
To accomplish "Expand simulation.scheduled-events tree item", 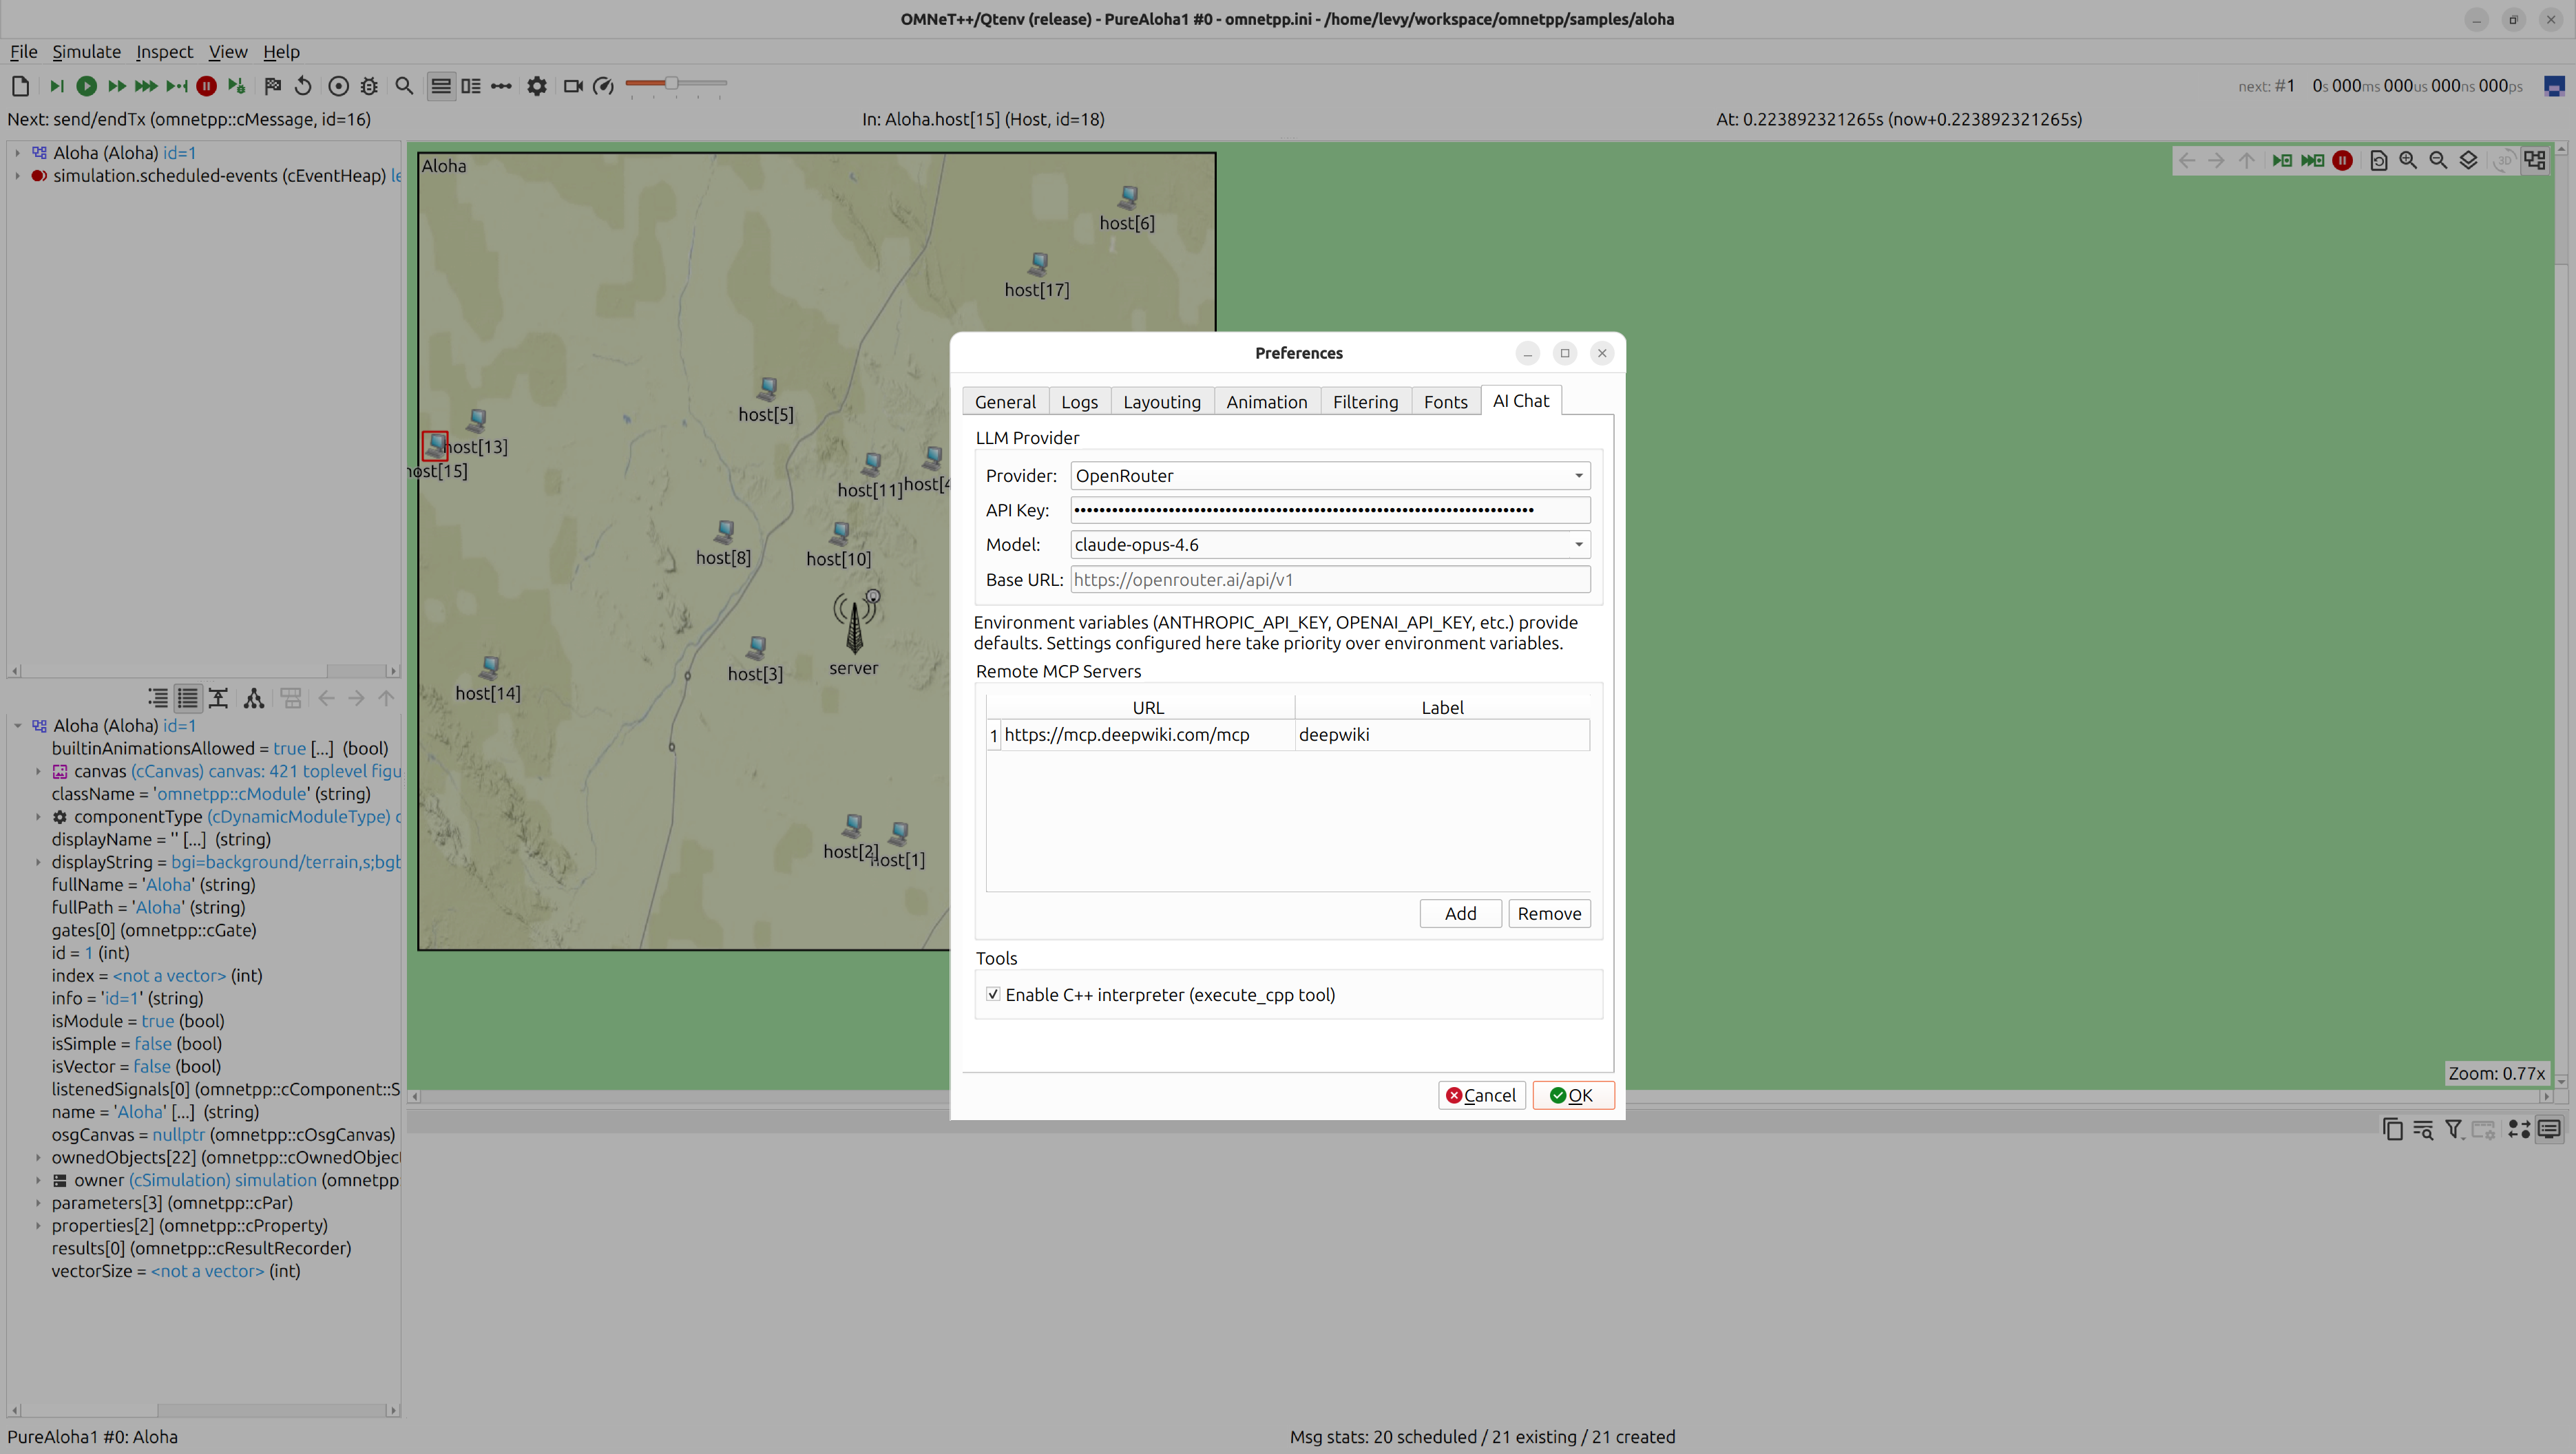I will pos(17,176).
